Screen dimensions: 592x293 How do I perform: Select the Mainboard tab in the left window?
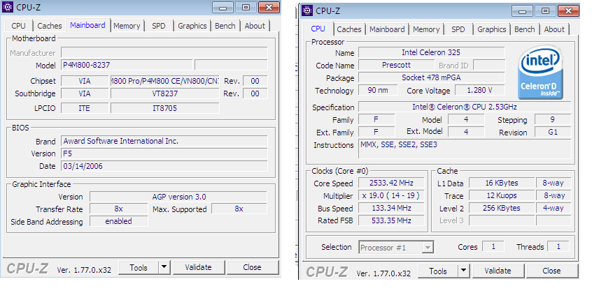point(87,25)
